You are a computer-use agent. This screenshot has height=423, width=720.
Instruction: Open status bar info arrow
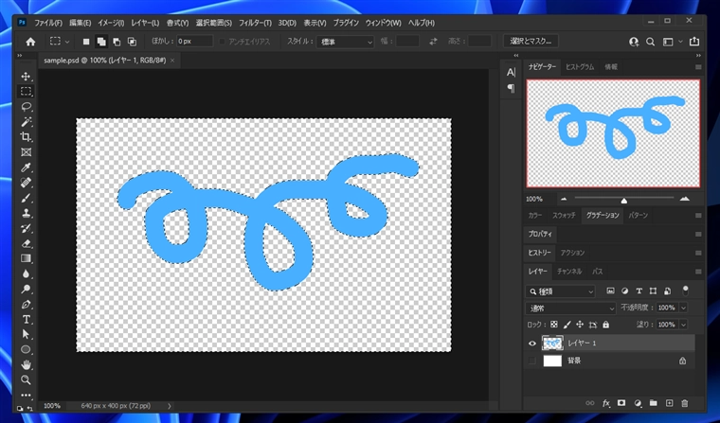click(169, 406)
